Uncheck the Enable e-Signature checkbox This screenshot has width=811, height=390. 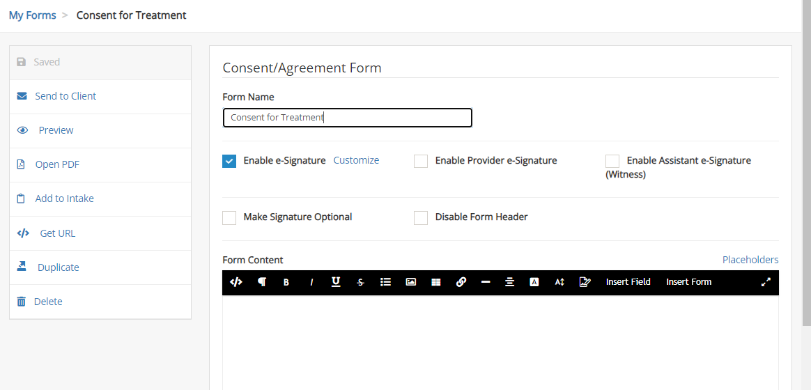tap(229, 161)
